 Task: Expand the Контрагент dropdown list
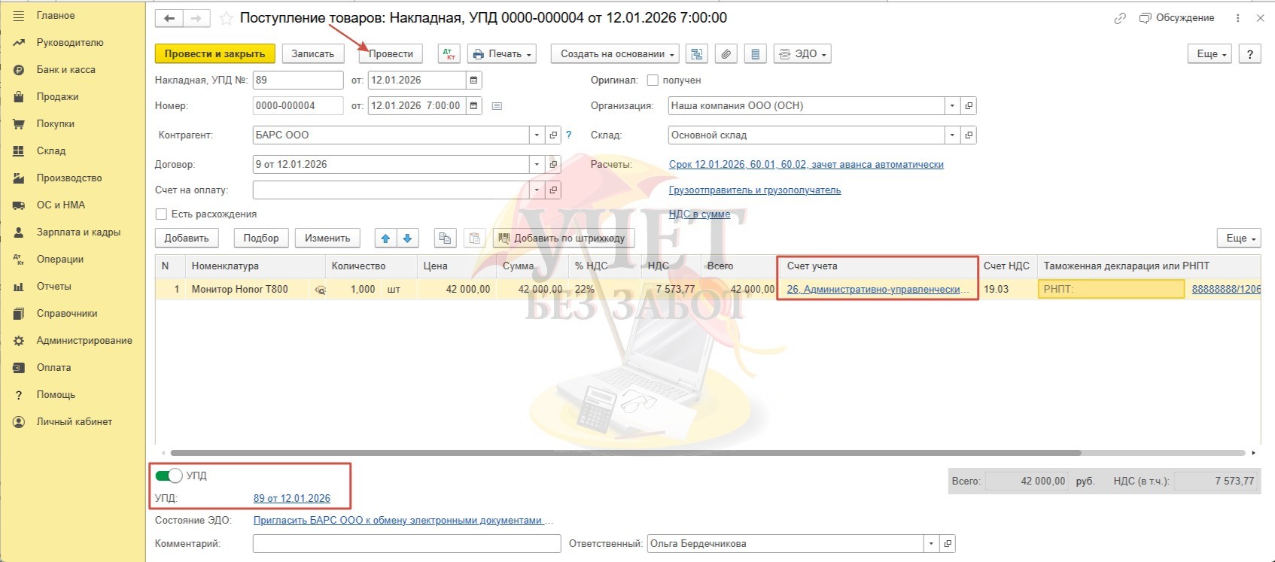536,135
